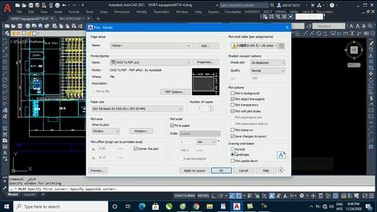This screenshot has height=212, width=377.
Task: Open the What to plot dropdown
Action: point(105,131)
